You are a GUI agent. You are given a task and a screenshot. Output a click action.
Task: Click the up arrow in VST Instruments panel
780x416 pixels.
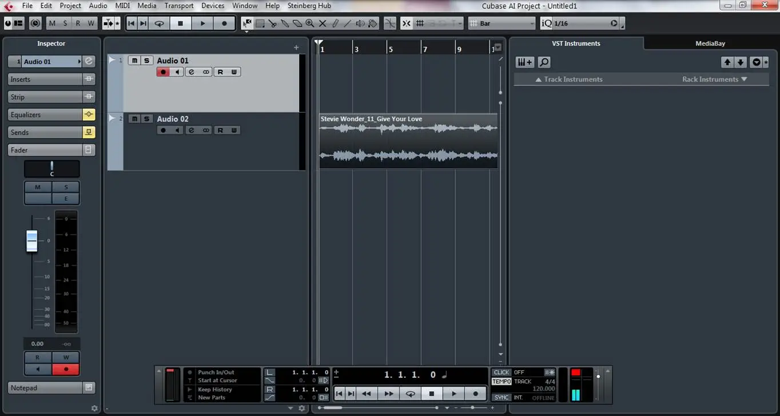click(x=727, y=62)
